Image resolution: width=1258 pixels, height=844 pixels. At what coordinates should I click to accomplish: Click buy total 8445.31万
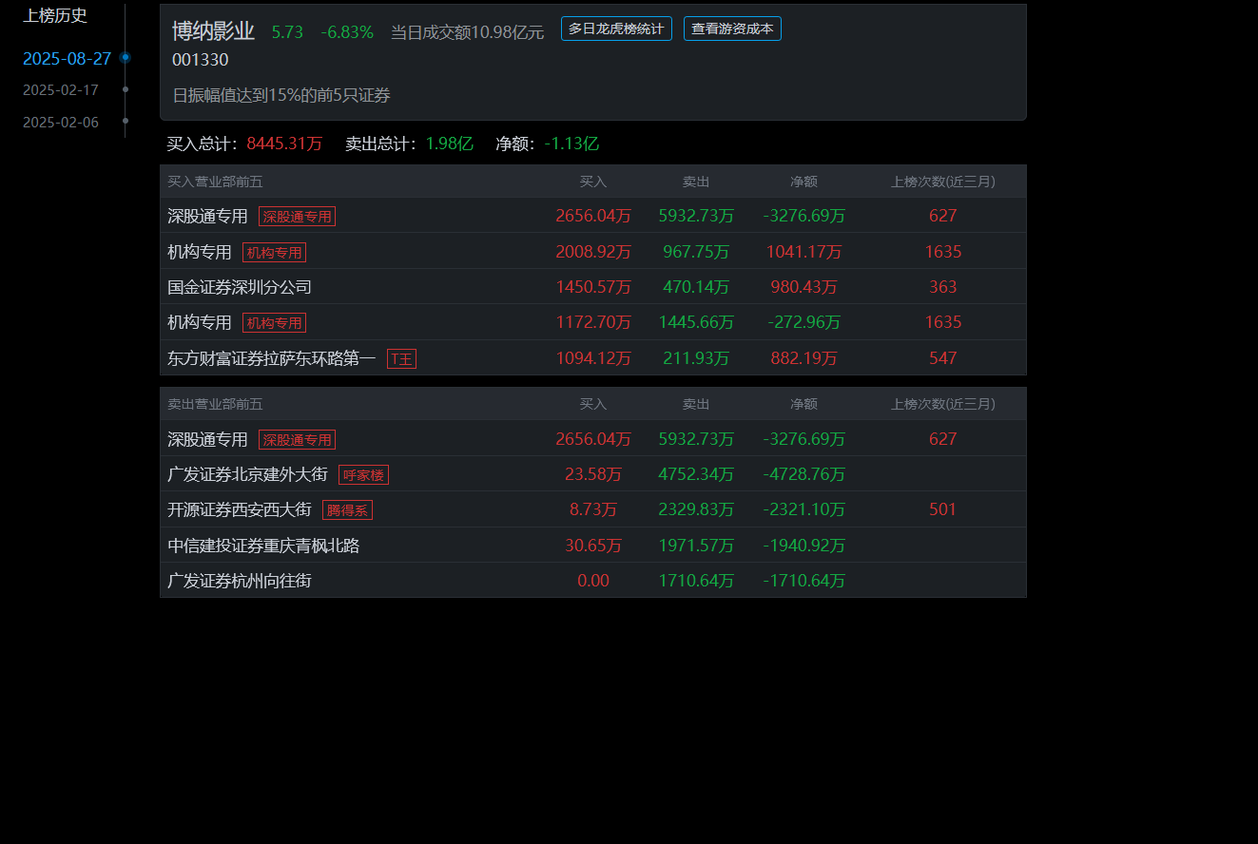[284, 144]
